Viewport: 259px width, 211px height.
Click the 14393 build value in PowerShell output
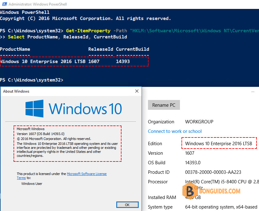[123, 62]
